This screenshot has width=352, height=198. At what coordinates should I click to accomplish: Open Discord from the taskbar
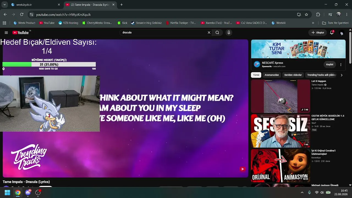click(x=28, y=193)
